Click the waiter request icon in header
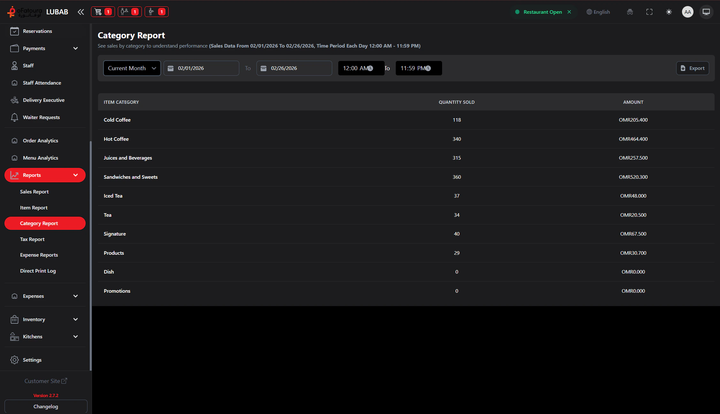Image resolution: width=720 pixels, height=414 pixels. [x=156, y=12]
